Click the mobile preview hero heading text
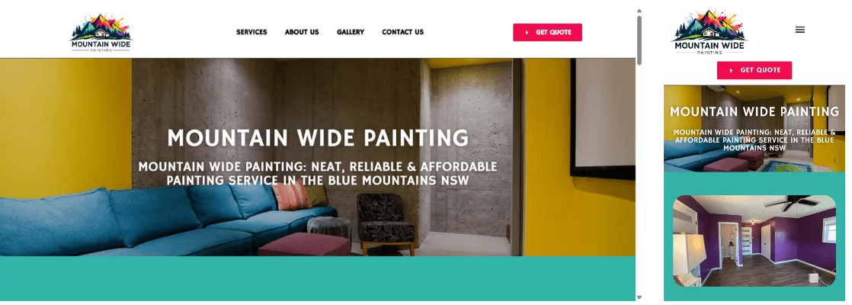This screenshot has width=852, height=305. pos(754,111)
